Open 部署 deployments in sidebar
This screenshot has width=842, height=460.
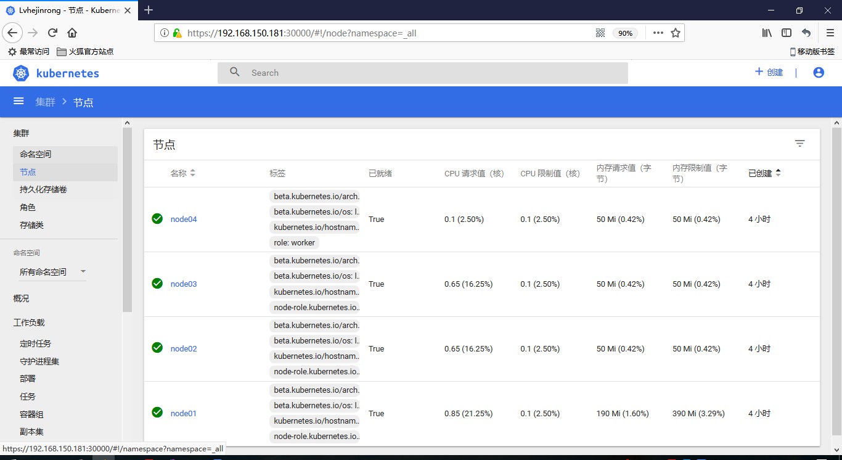coord(28,379)
